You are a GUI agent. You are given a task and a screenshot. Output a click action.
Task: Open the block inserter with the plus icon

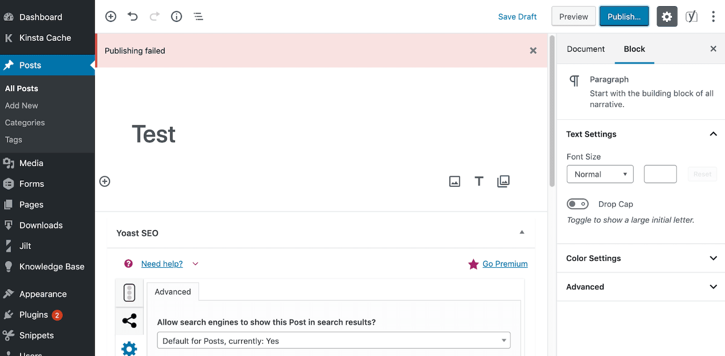pyautogui.click(x=110, y=16)
